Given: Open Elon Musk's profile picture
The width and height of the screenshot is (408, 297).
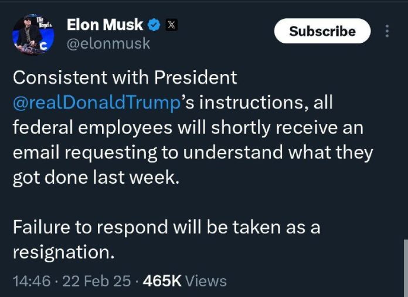Looking at the screenshot, I should (x=29, y=35).
